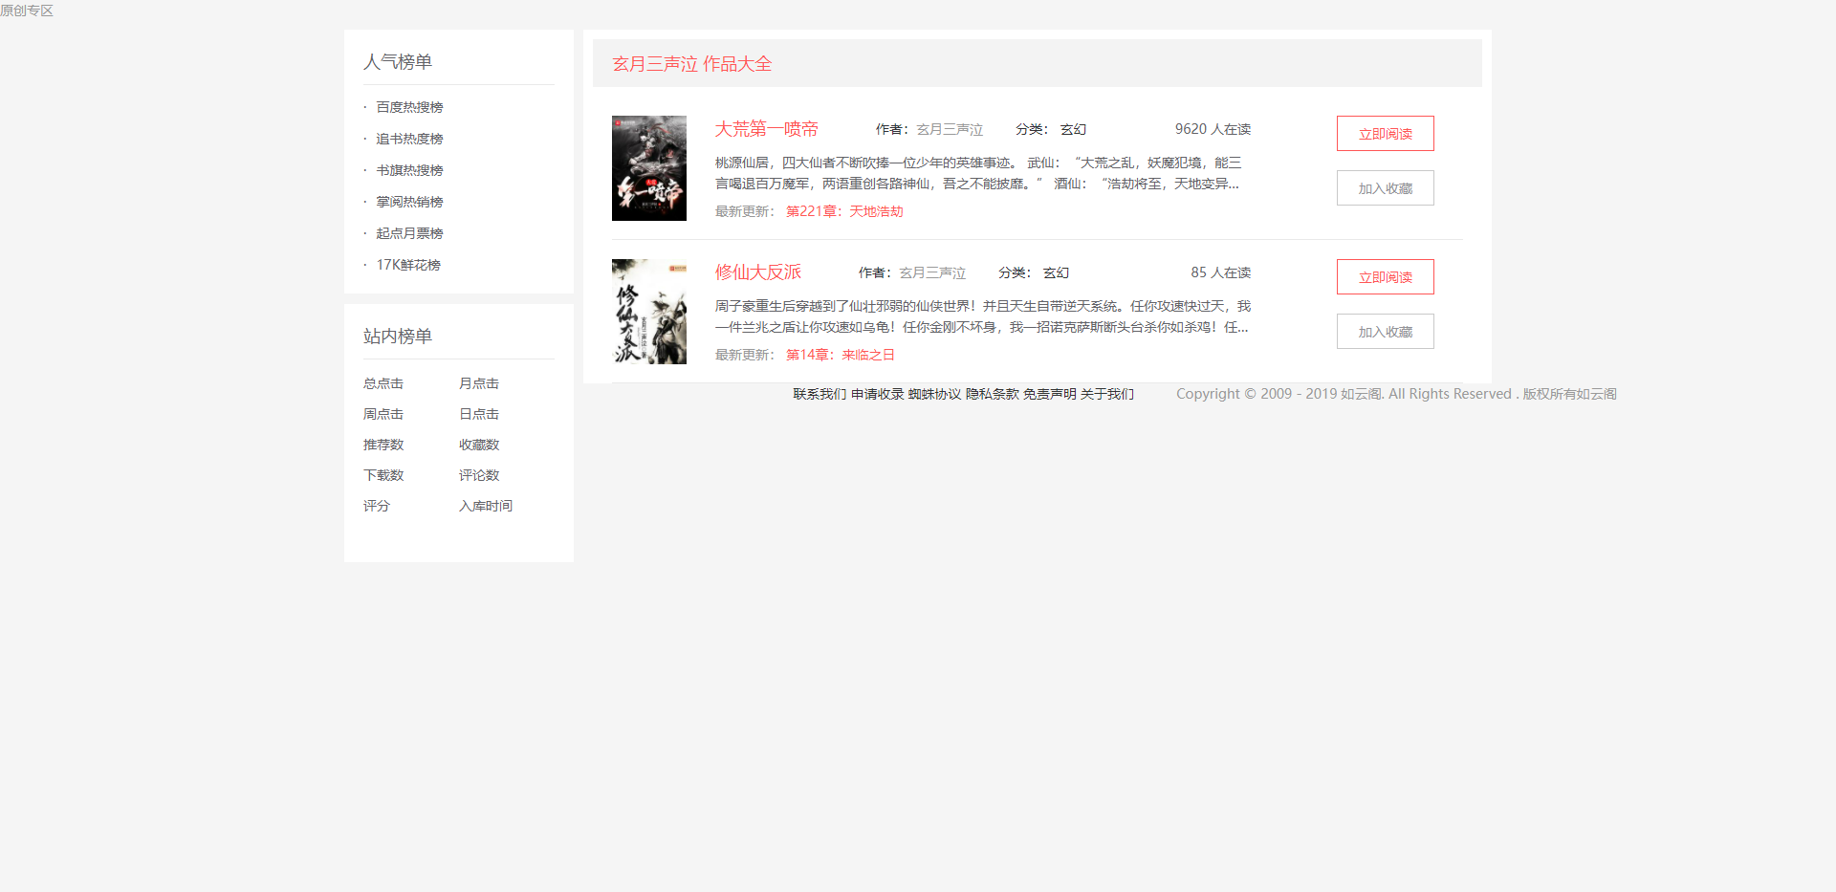1836x892 pixels.
Task: Open the 修仙大反派 book cover thumbnail
Action: 649,312
